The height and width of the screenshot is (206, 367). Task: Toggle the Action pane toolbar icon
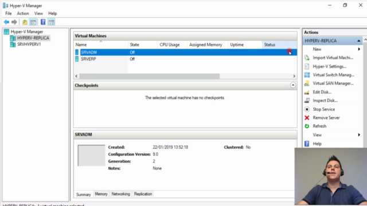point(52,22)
